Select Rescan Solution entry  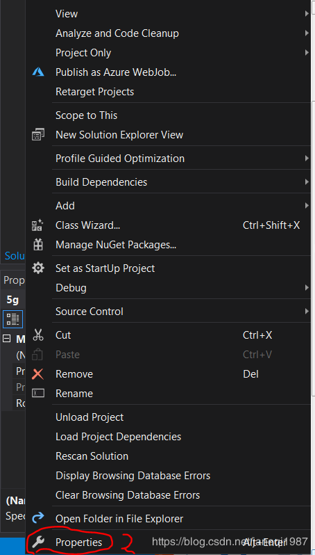[92, 456]
